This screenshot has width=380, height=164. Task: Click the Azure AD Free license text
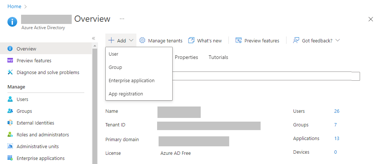click(176, 153)
